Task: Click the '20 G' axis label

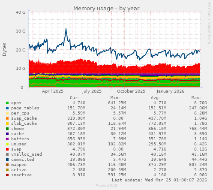Action: point(21,50)
